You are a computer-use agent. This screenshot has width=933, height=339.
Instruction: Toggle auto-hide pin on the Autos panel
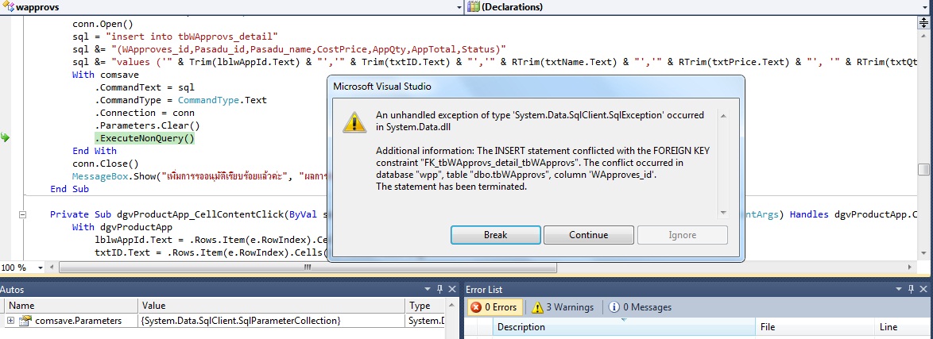pyautogui.click(x=439, y=289)
